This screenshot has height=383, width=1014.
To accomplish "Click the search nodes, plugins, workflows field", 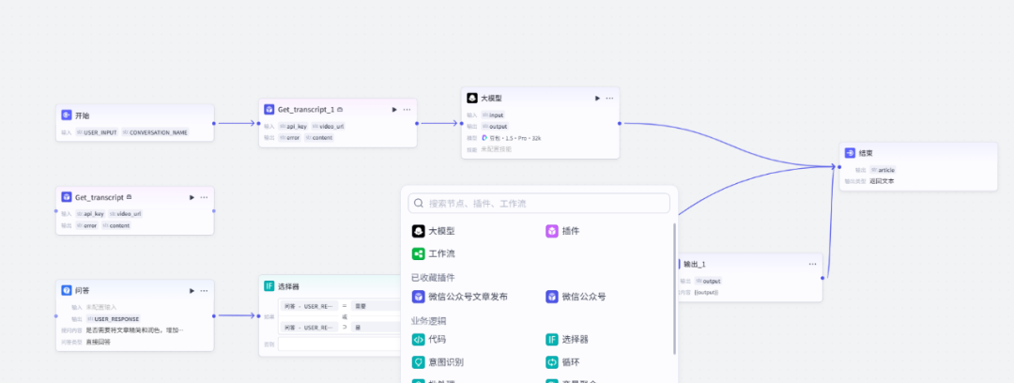I will pos(540,203).
